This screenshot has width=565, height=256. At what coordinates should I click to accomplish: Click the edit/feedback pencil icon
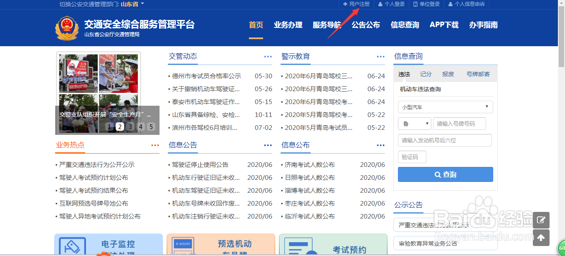point(541,220)
